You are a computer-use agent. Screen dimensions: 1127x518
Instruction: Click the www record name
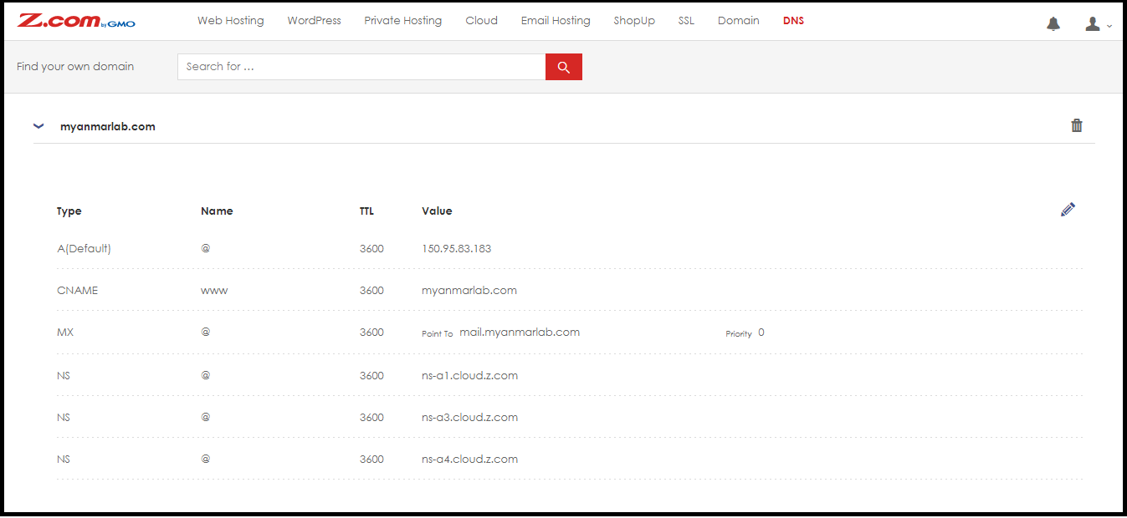click(214, 291)
